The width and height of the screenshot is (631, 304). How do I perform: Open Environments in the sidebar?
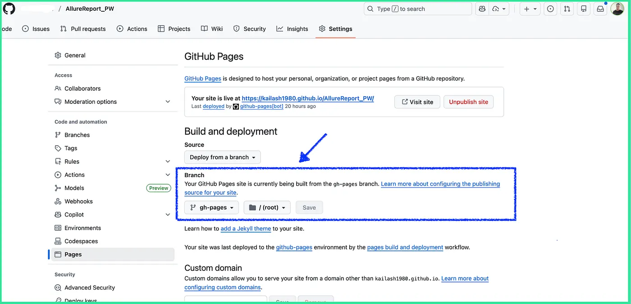[x=113, y=228]
